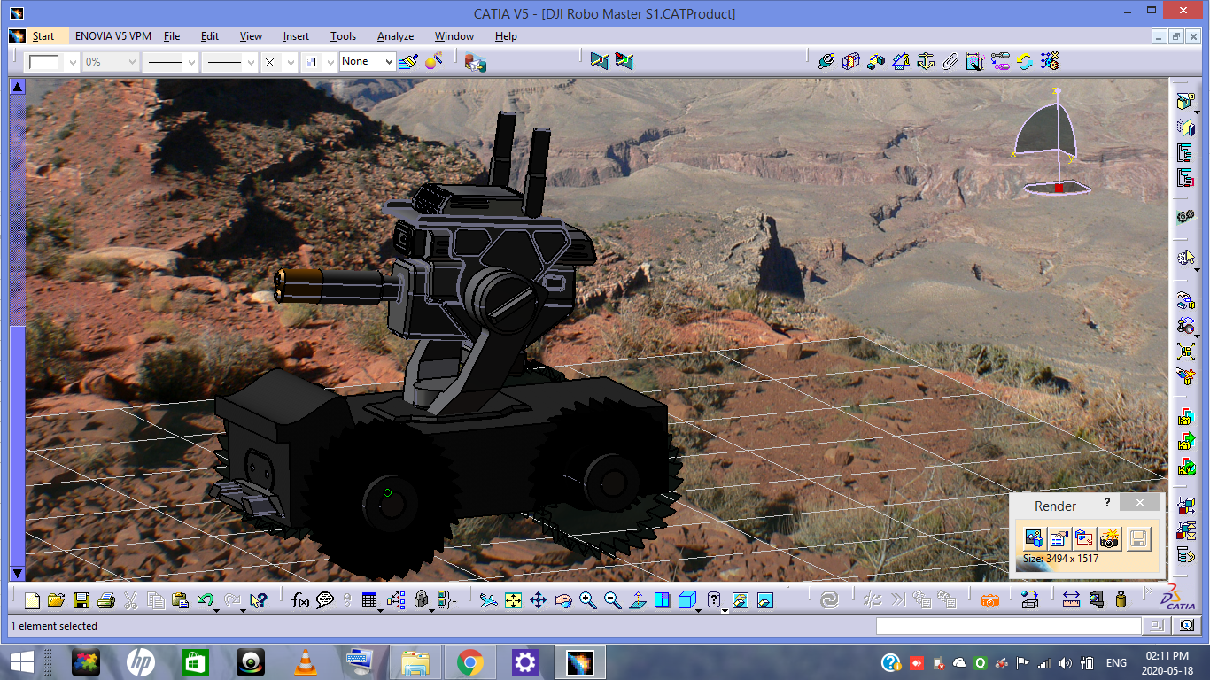Image resolution: width=1210 pixels, height=680 pixels.
Task: Click the Design Table grid icon
Action: coord(370,600)
